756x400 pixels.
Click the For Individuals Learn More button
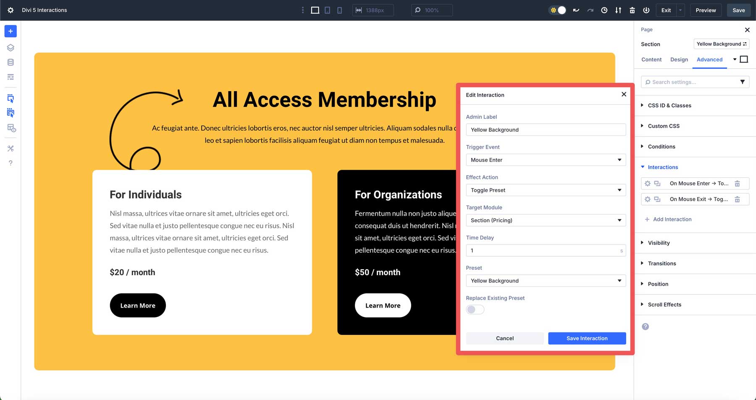coord(137,305)
